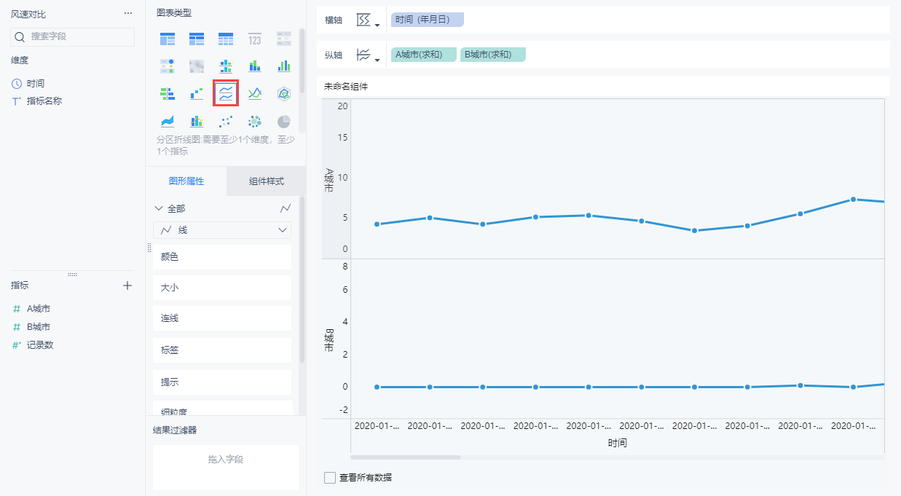Click the 时间 x-axis title label

click(618, 443)
